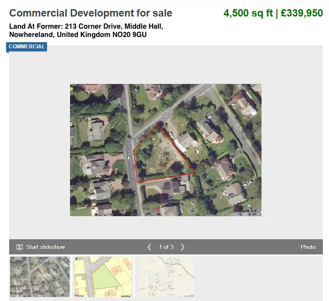Click the 'Commercial Development for sale' heading

pyautogui.click(x=91, y=13)
